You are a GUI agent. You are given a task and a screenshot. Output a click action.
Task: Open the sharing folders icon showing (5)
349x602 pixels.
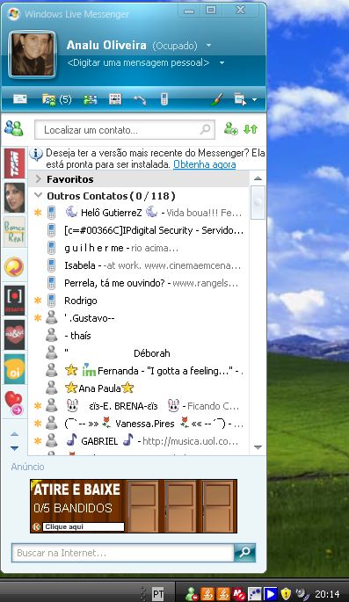pyautogui.click(x=56, y=99)
